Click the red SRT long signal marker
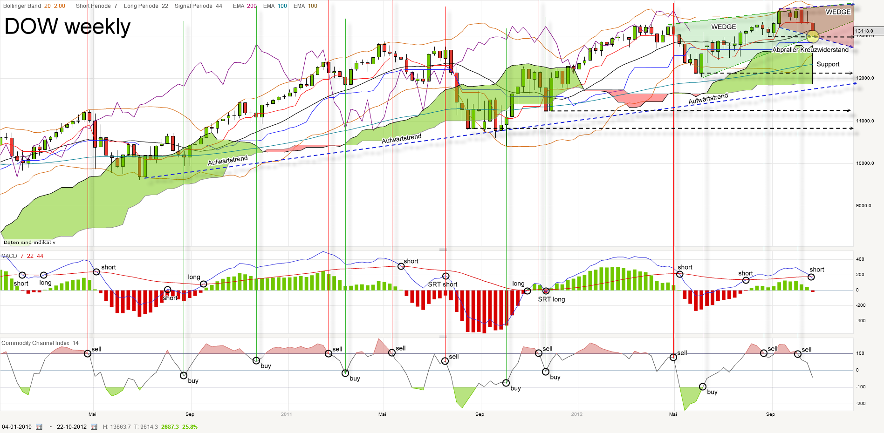The width and height of the screenshot is (884, 433). pyautogui.click(x=546, y=291)
